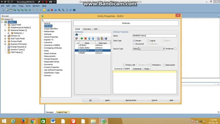Select the PENER attribute row
The width and height of the screenshot is (220, 124).
click(x=93, y=53)
